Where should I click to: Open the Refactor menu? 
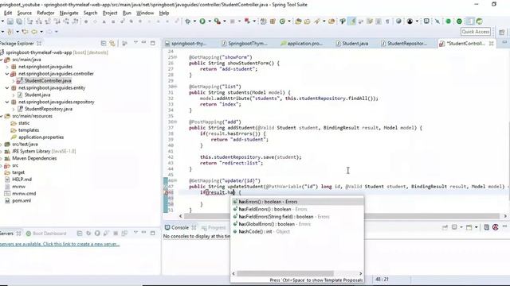45,13
